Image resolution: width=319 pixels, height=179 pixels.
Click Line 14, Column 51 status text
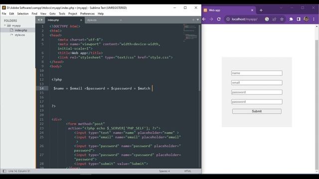coord(19,171)
